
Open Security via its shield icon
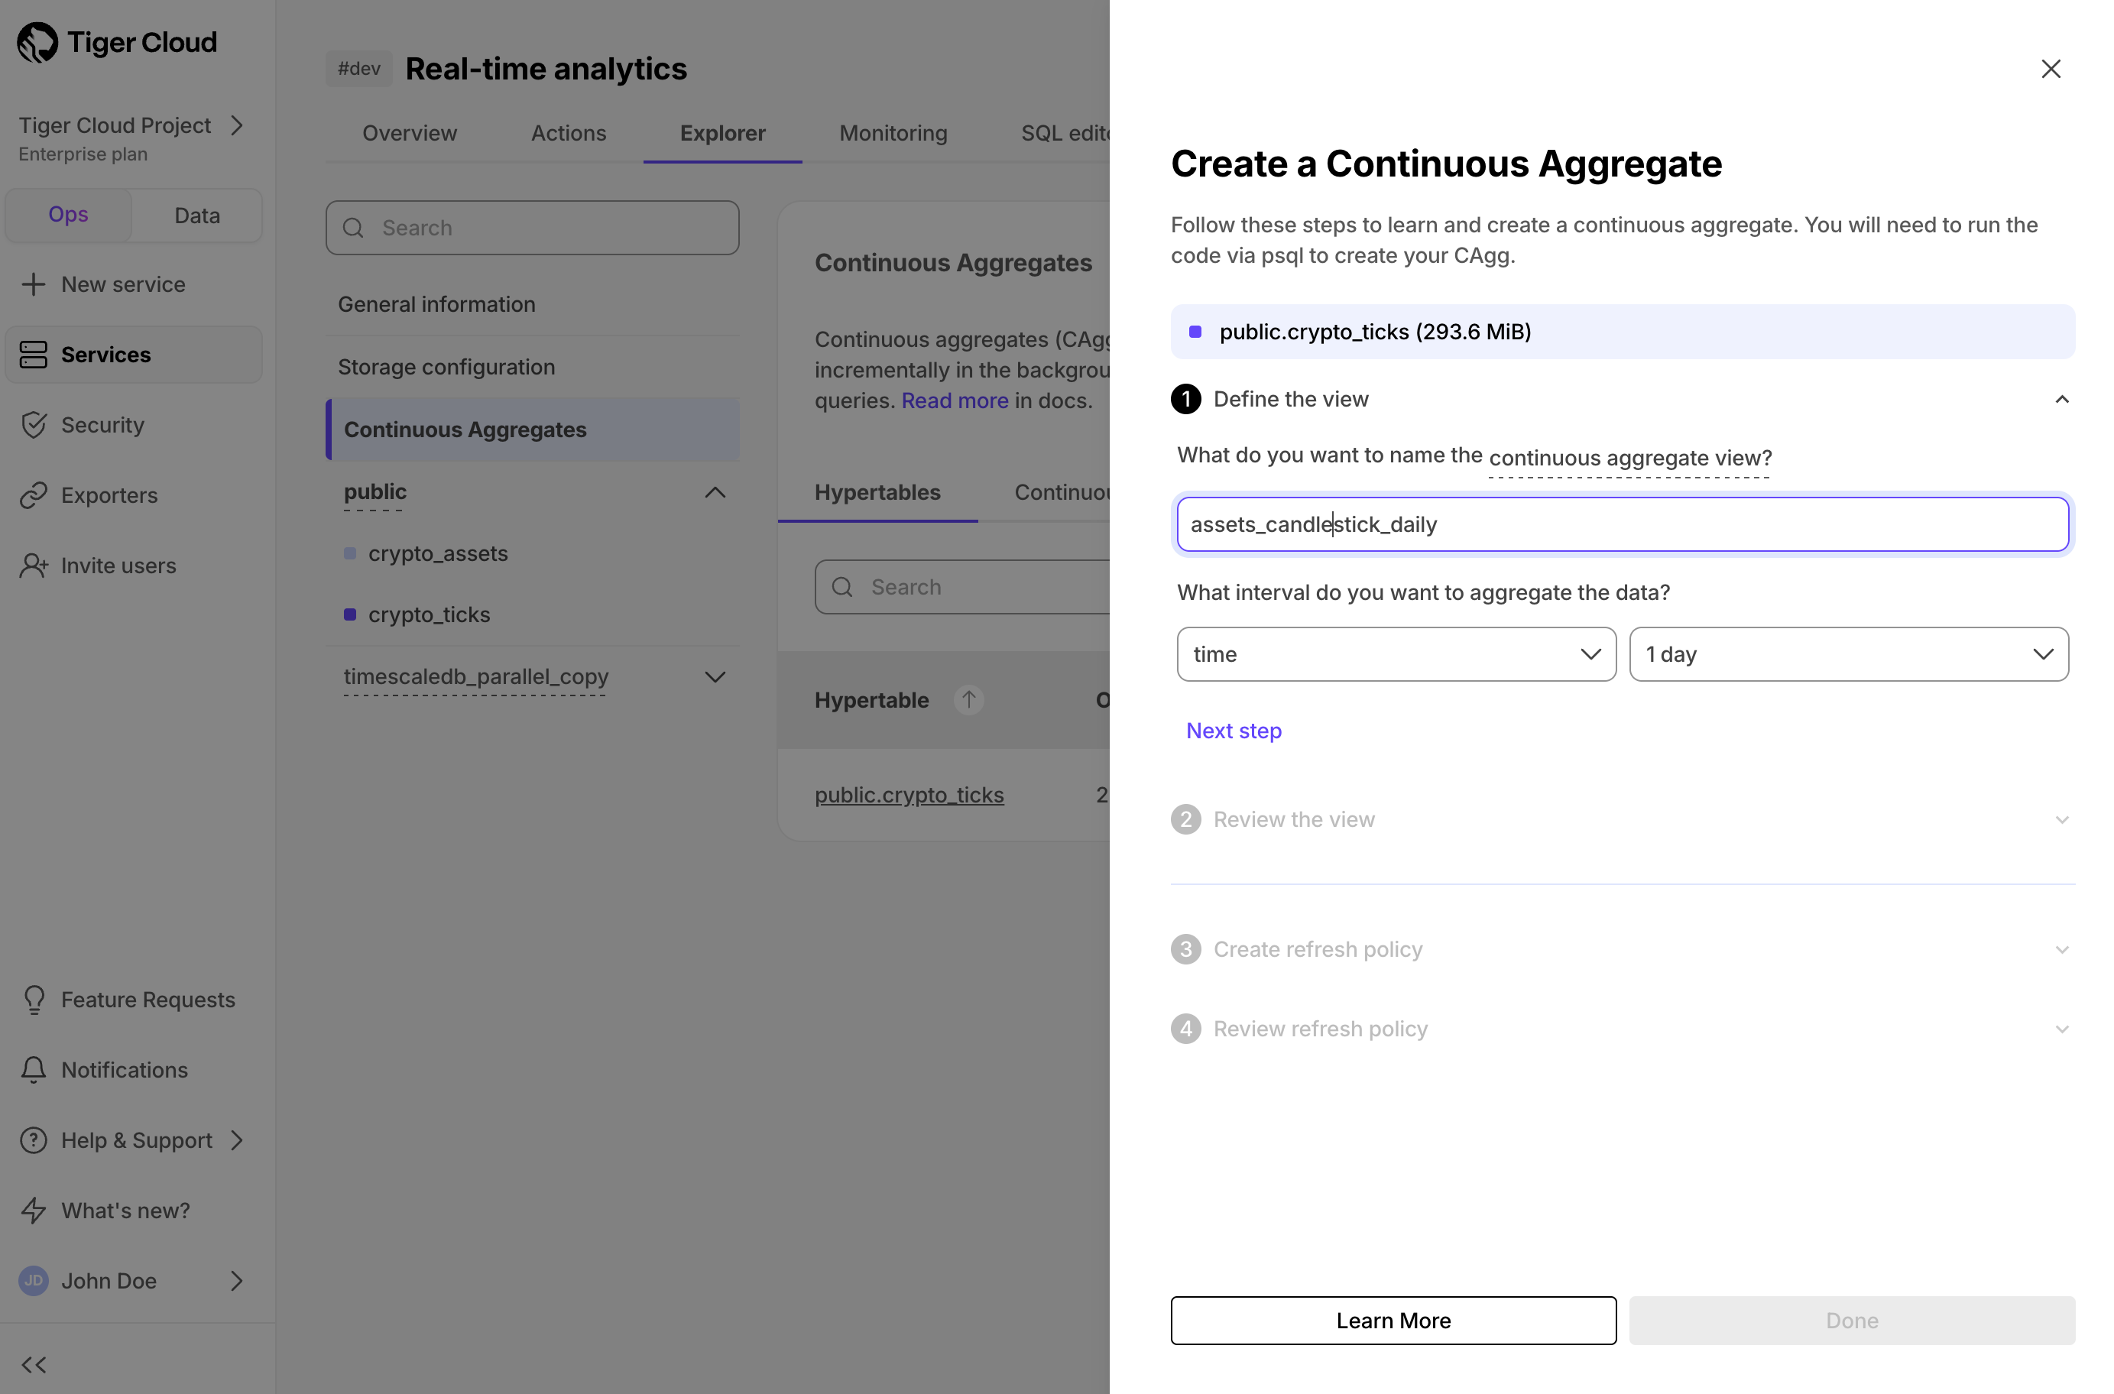(34, 425)
